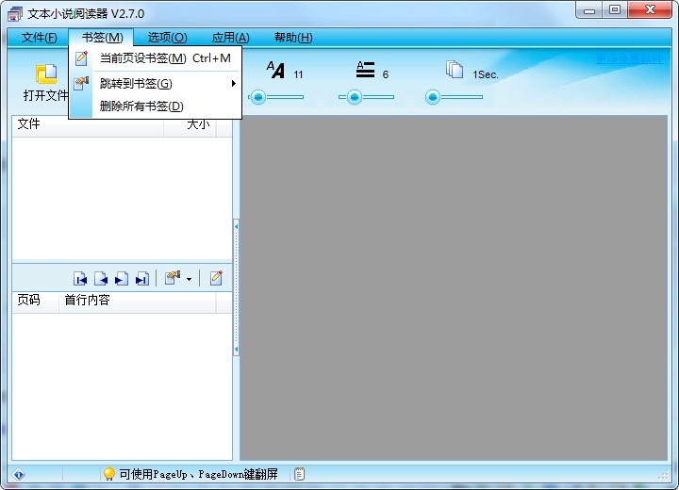The height and width of the screenshot is (490, 679).
Task: Click the auto page-turn pages icon
Action: pos(455,69)
